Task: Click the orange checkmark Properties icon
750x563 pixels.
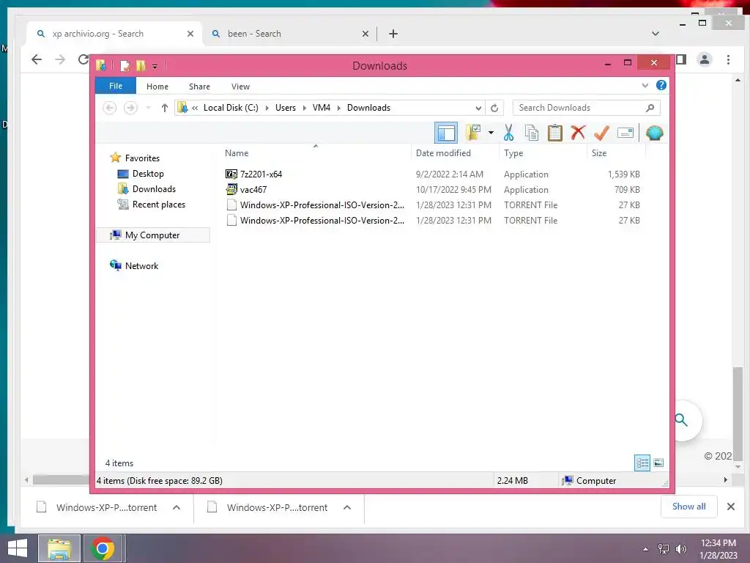Action: point(601,133)
